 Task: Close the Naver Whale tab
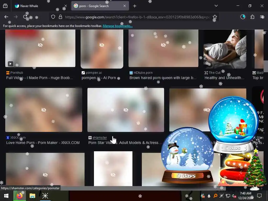(66, 6)
